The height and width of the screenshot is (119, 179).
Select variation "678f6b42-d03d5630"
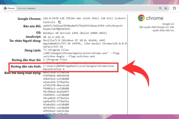(x=56, y=76)
